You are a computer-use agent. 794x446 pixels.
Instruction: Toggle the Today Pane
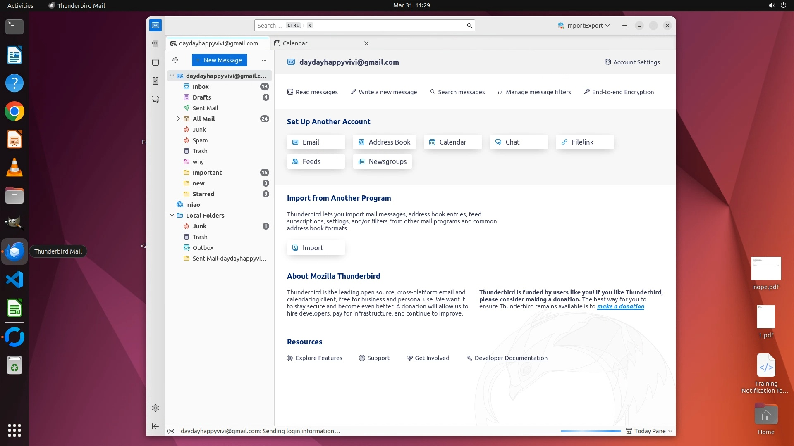[649, 431]
